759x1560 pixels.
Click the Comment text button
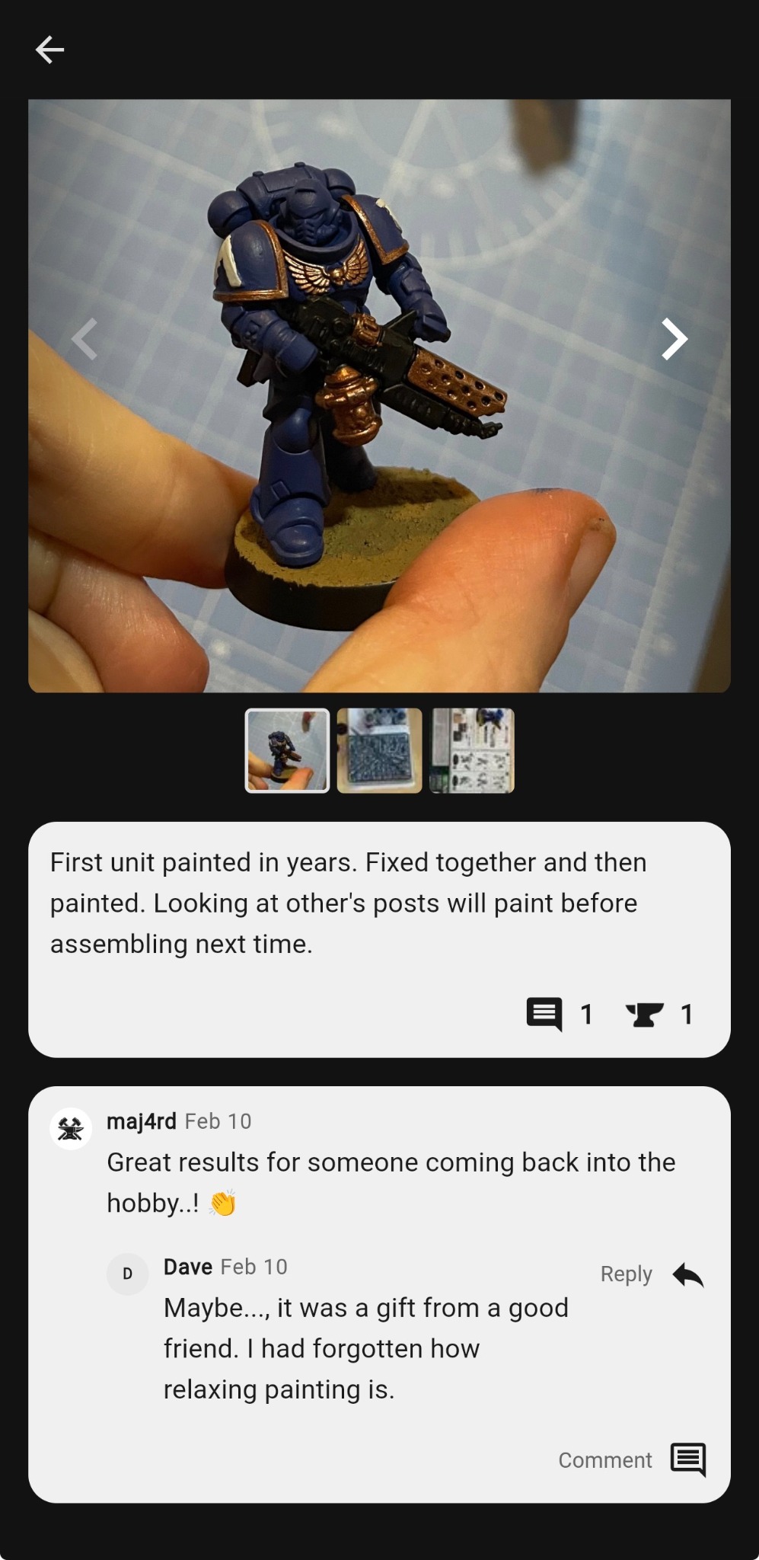[605, 1460]
